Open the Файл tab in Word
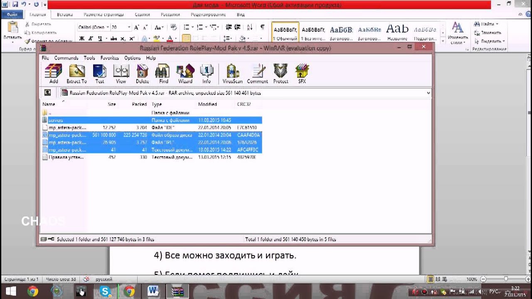The width and height of the screenshot is (532, 299). 12,15
